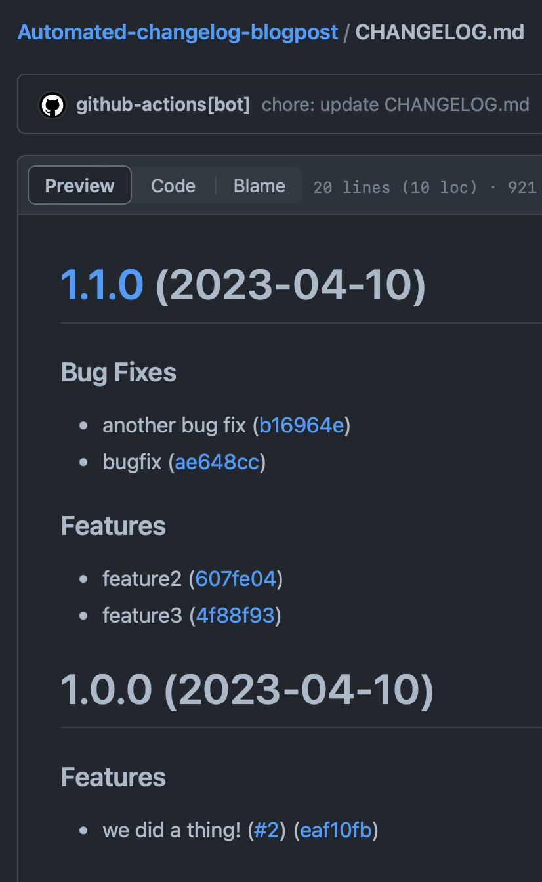Open commit 4f88f93 for feature3

[236, 616]
